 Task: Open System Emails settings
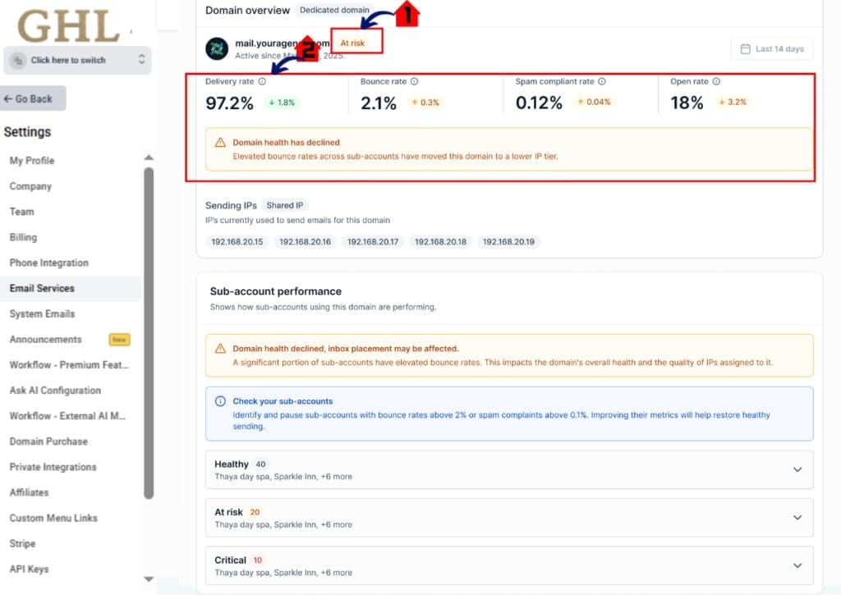pyautogui.click(x=42, y=314)
